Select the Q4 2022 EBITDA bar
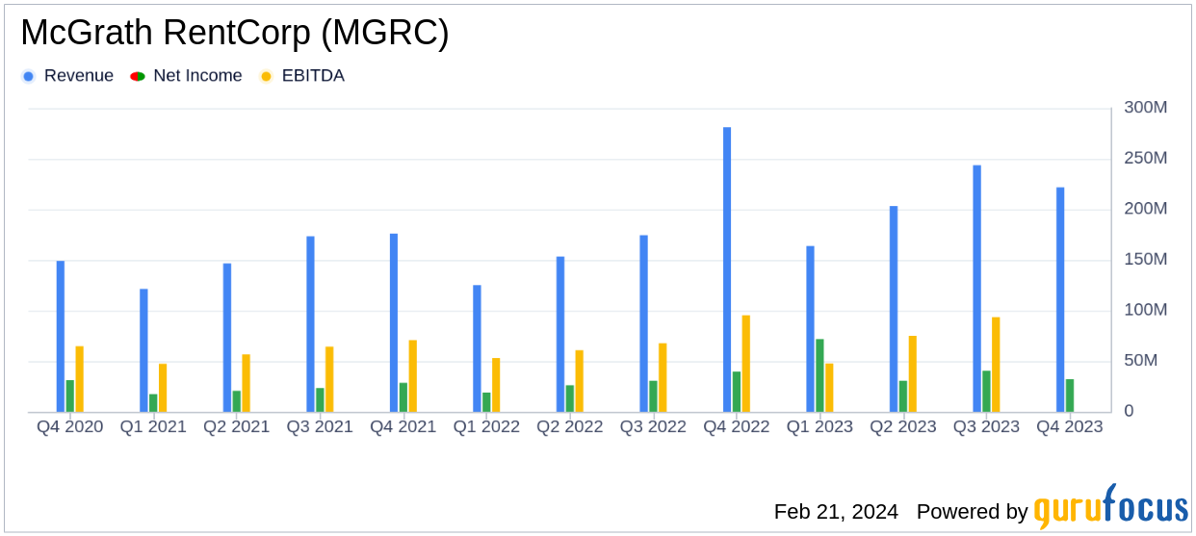 (x=746, y=364)
